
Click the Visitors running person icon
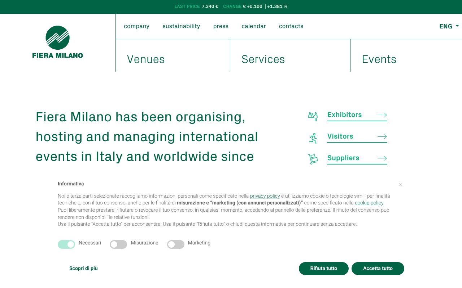pos(313,138)
